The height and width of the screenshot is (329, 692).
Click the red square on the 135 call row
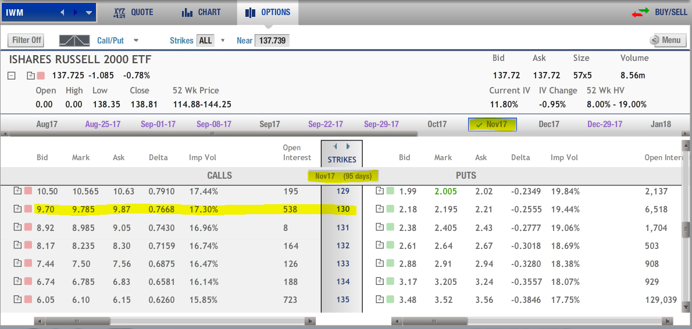(x=27, y=299)
